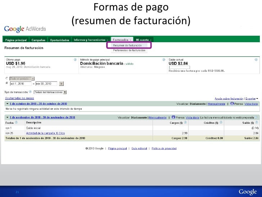This screenshot has height=197, width=262.
Task: Click the 'Ir' button
Action: (61, 84)
